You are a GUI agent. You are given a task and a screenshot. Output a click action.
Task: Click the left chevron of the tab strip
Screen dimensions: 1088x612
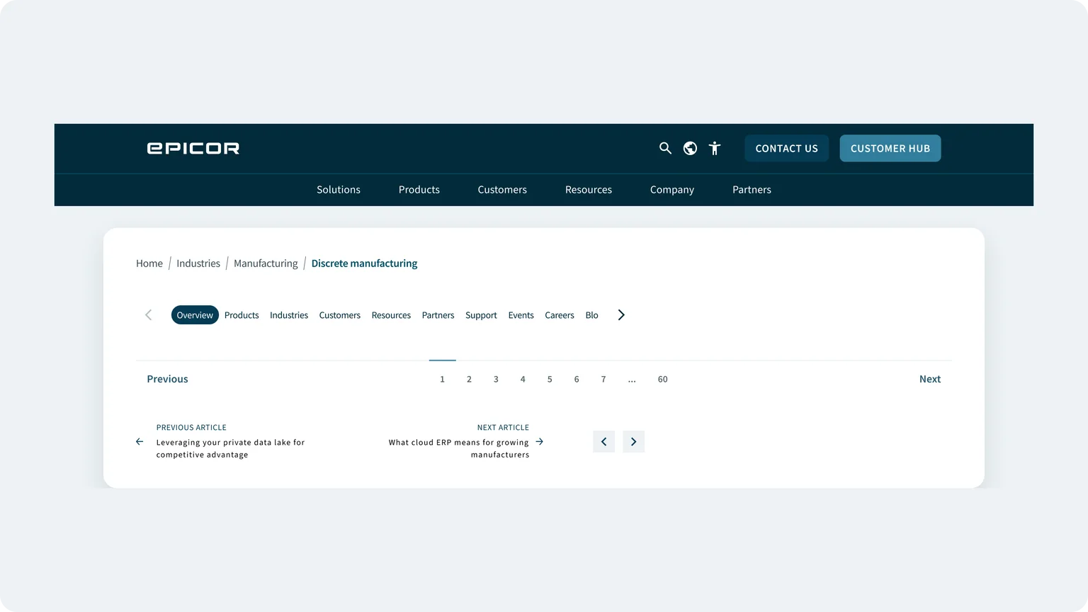click(x=148, y=315)
